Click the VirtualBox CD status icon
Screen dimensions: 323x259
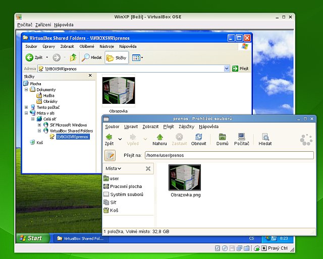coord(225,248)
